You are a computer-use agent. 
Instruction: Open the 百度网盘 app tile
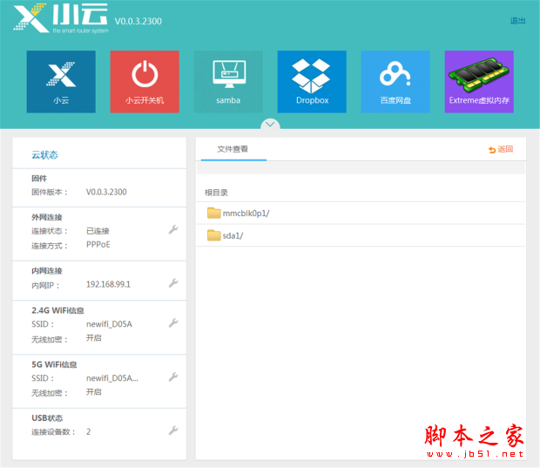tap(395, 82)
